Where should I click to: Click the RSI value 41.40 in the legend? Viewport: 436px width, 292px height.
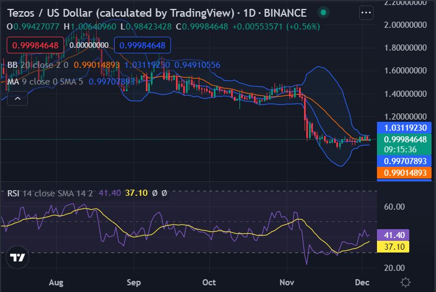110,193
